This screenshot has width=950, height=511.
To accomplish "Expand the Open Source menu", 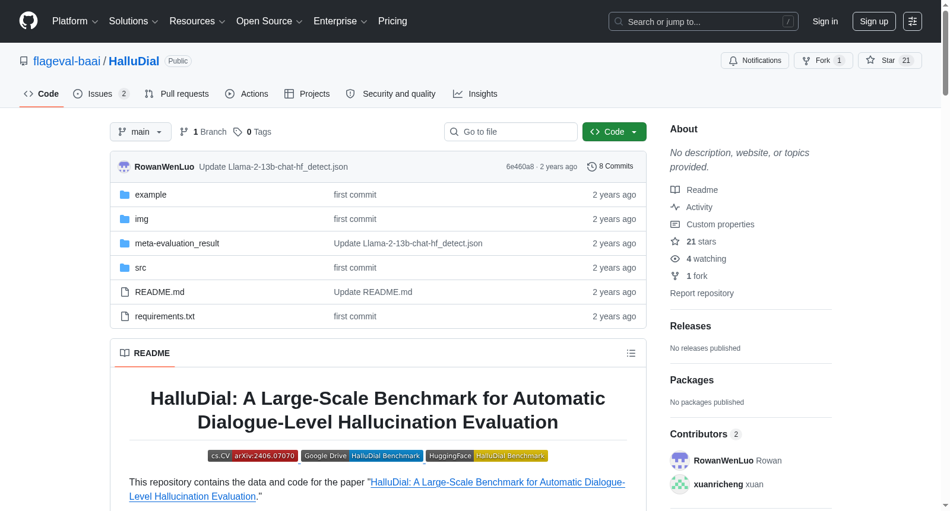I will coord(269,21).
